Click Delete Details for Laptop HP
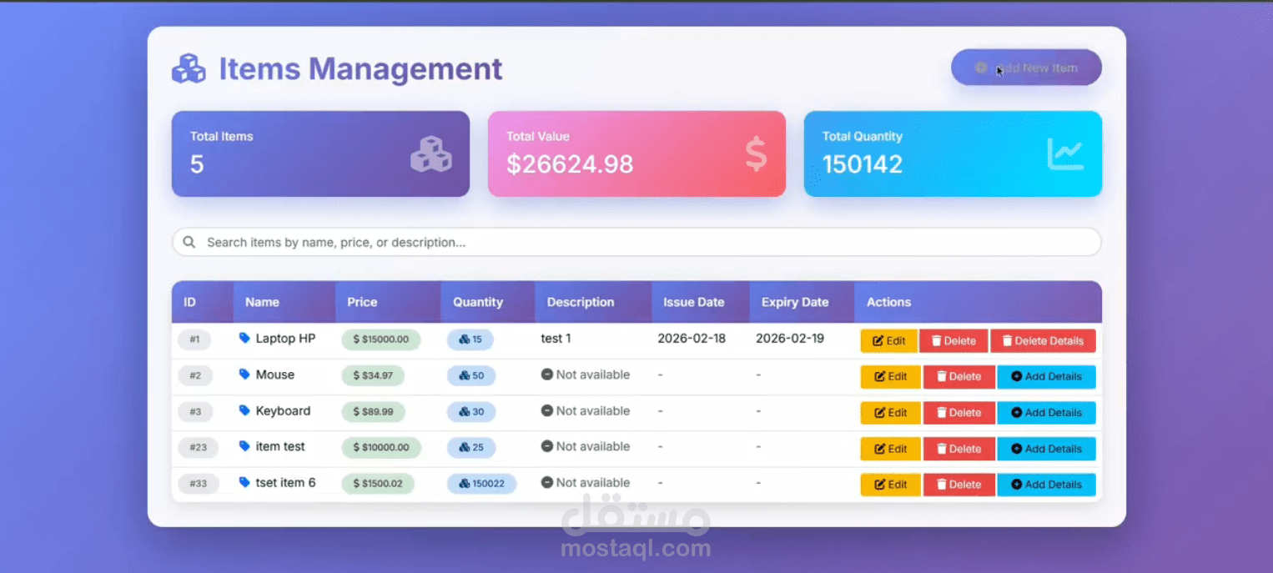This screenshot has height=573, width=1273. pos(1043,340)
